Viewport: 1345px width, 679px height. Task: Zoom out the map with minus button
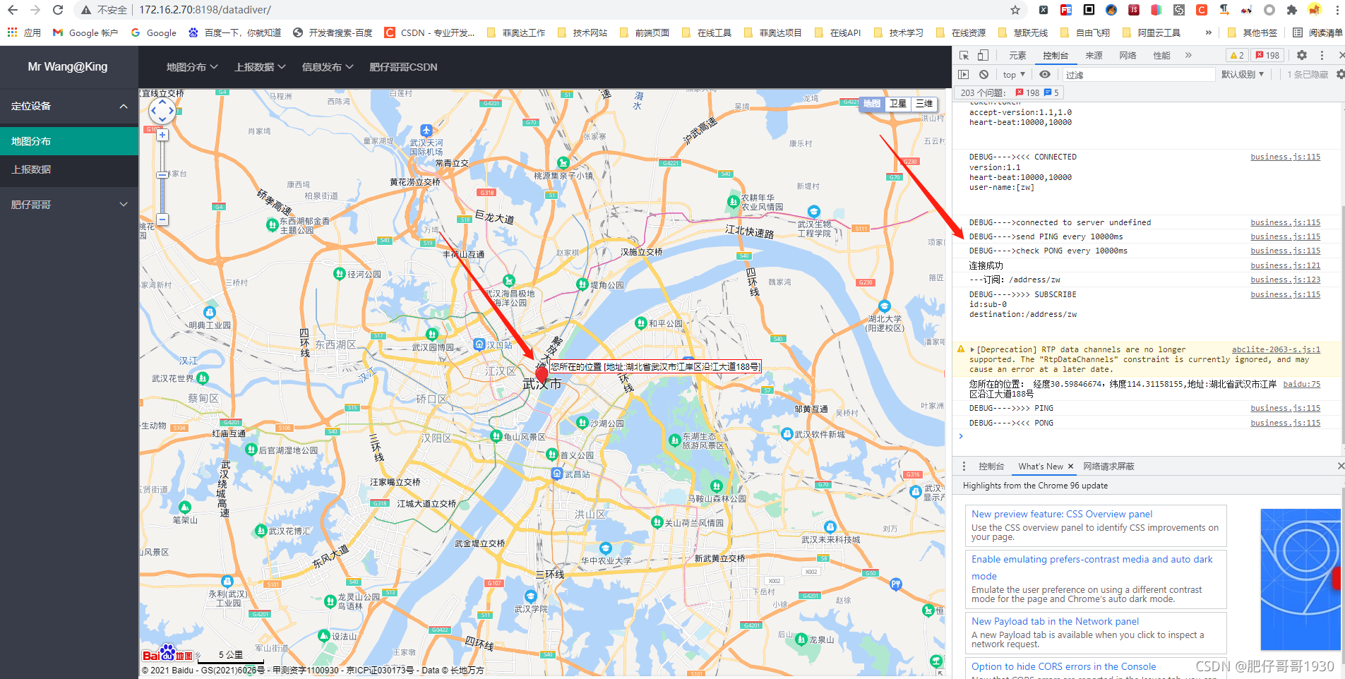(162, 219)
